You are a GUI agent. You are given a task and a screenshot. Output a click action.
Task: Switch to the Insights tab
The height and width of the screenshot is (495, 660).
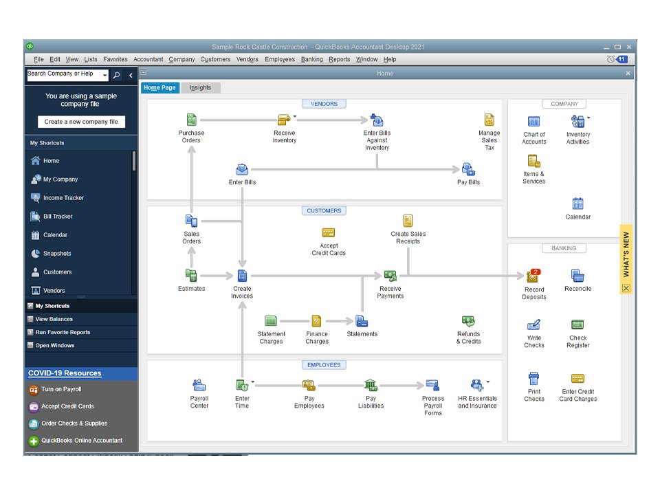[x=200, y=87]
